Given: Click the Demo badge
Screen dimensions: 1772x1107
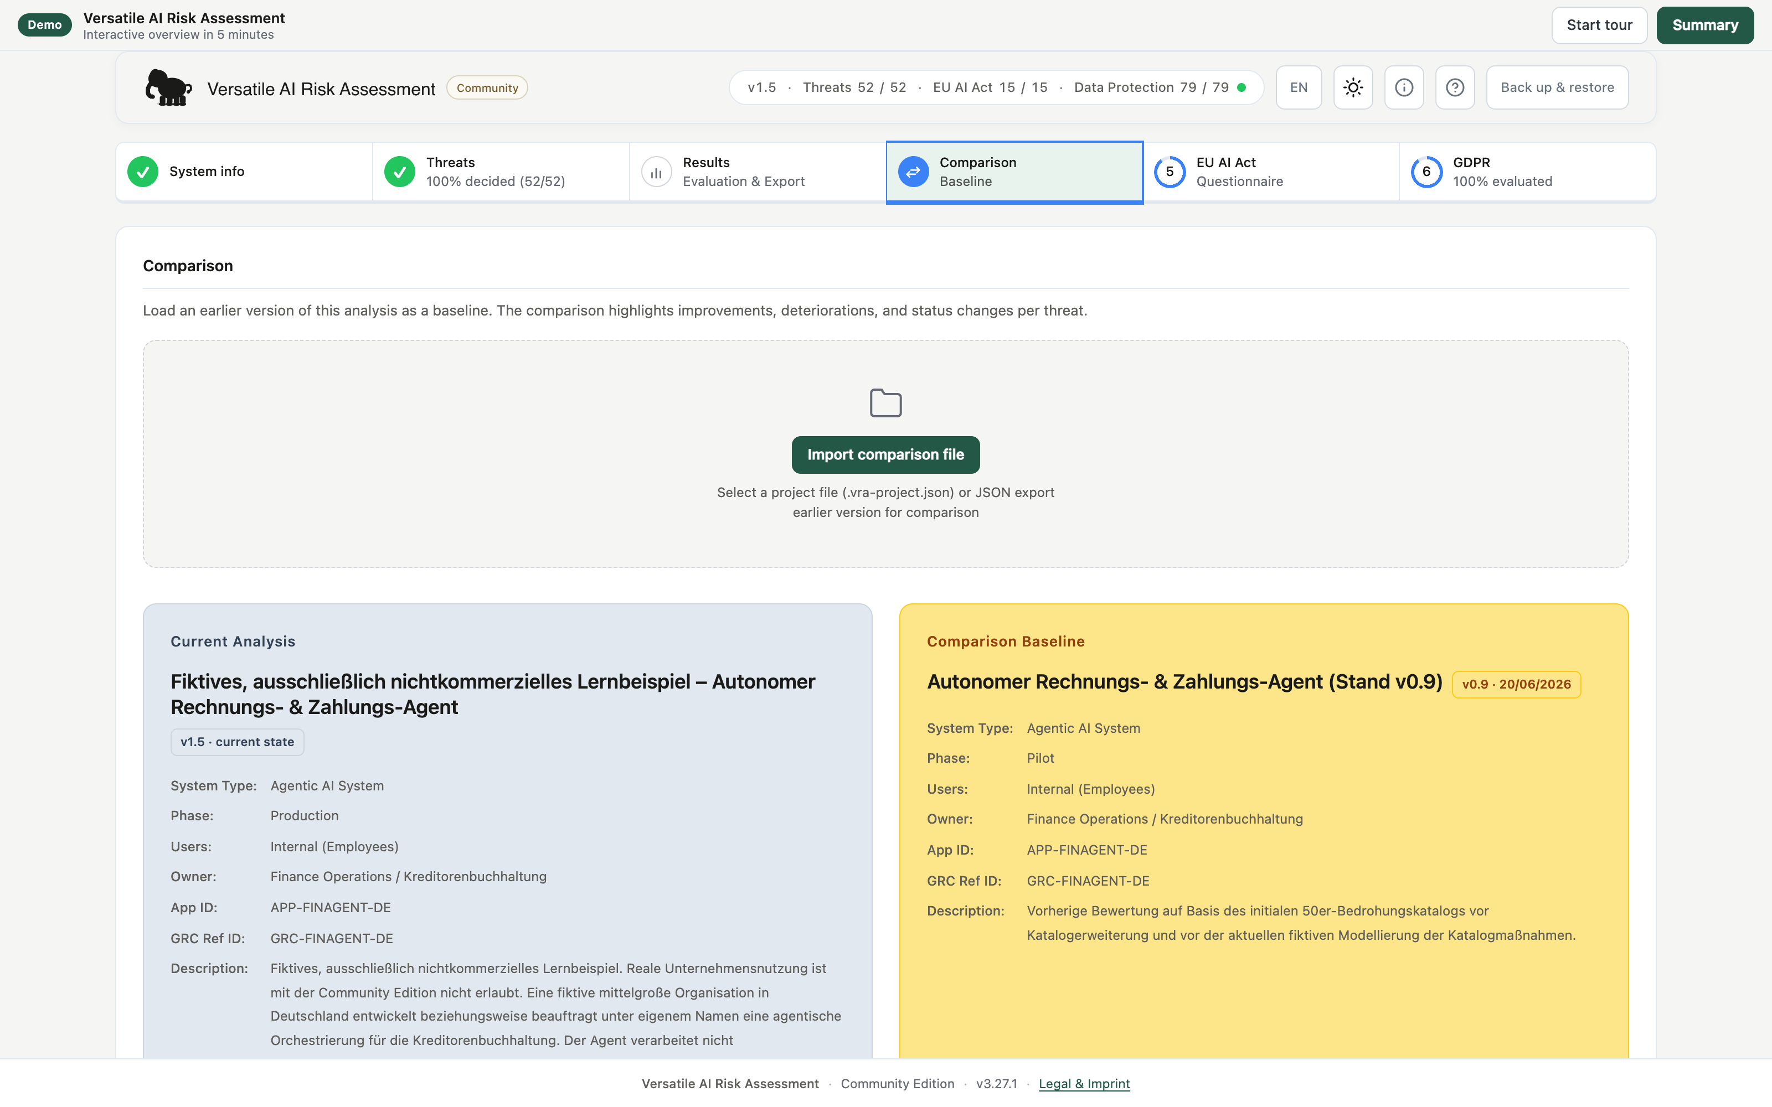Looking at the screenshot, I should (45, 25).
